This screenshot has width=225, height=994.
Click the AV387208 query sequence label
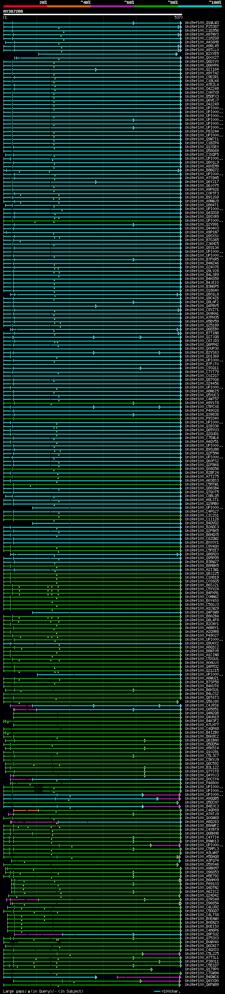(13, 12)
